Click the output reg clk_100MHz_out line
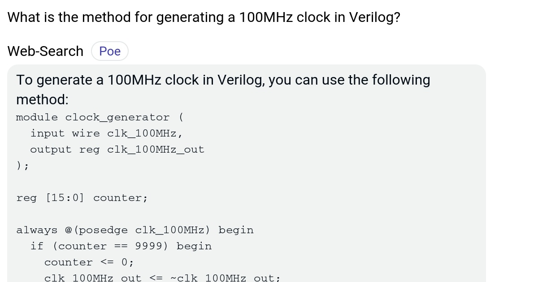The width and height of the screenshot is (538, 282). coord(117,149)
